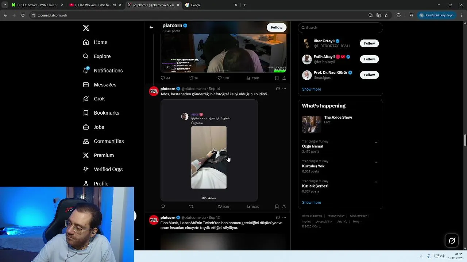Reply to the Ados hospital post

pyautogui.click(x=163, y=207)
